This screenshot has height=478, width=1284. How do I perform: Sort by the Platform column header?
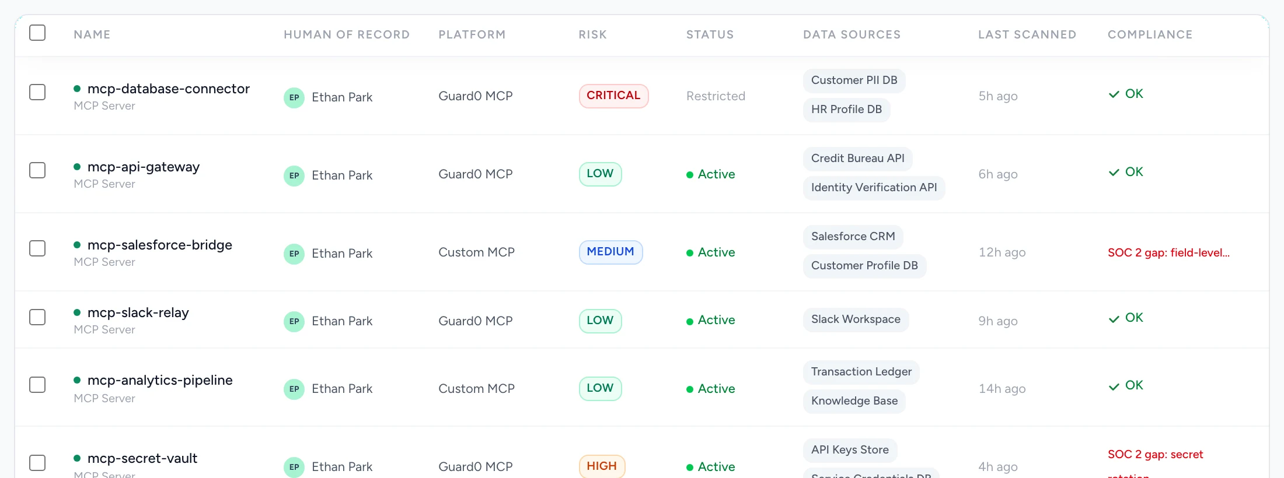point(472,34)
